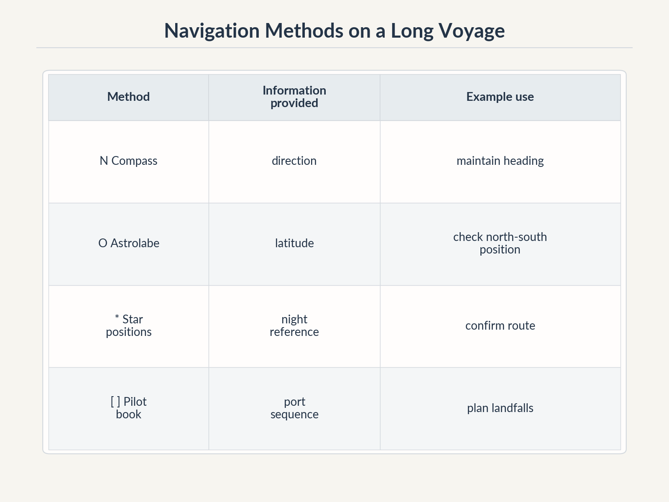Select the Example use column header

pyautogui.click(x=500, y=97)
